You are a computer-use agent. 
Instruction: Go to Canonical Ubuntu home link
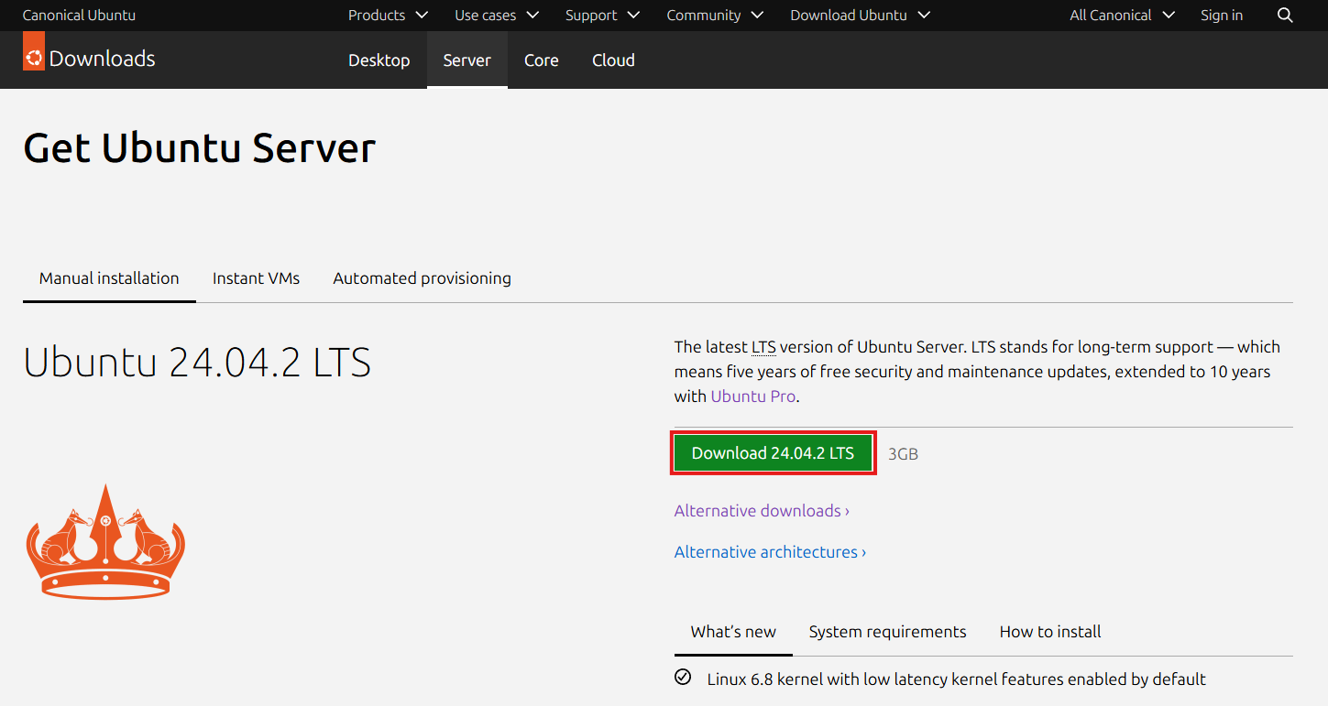79,16
